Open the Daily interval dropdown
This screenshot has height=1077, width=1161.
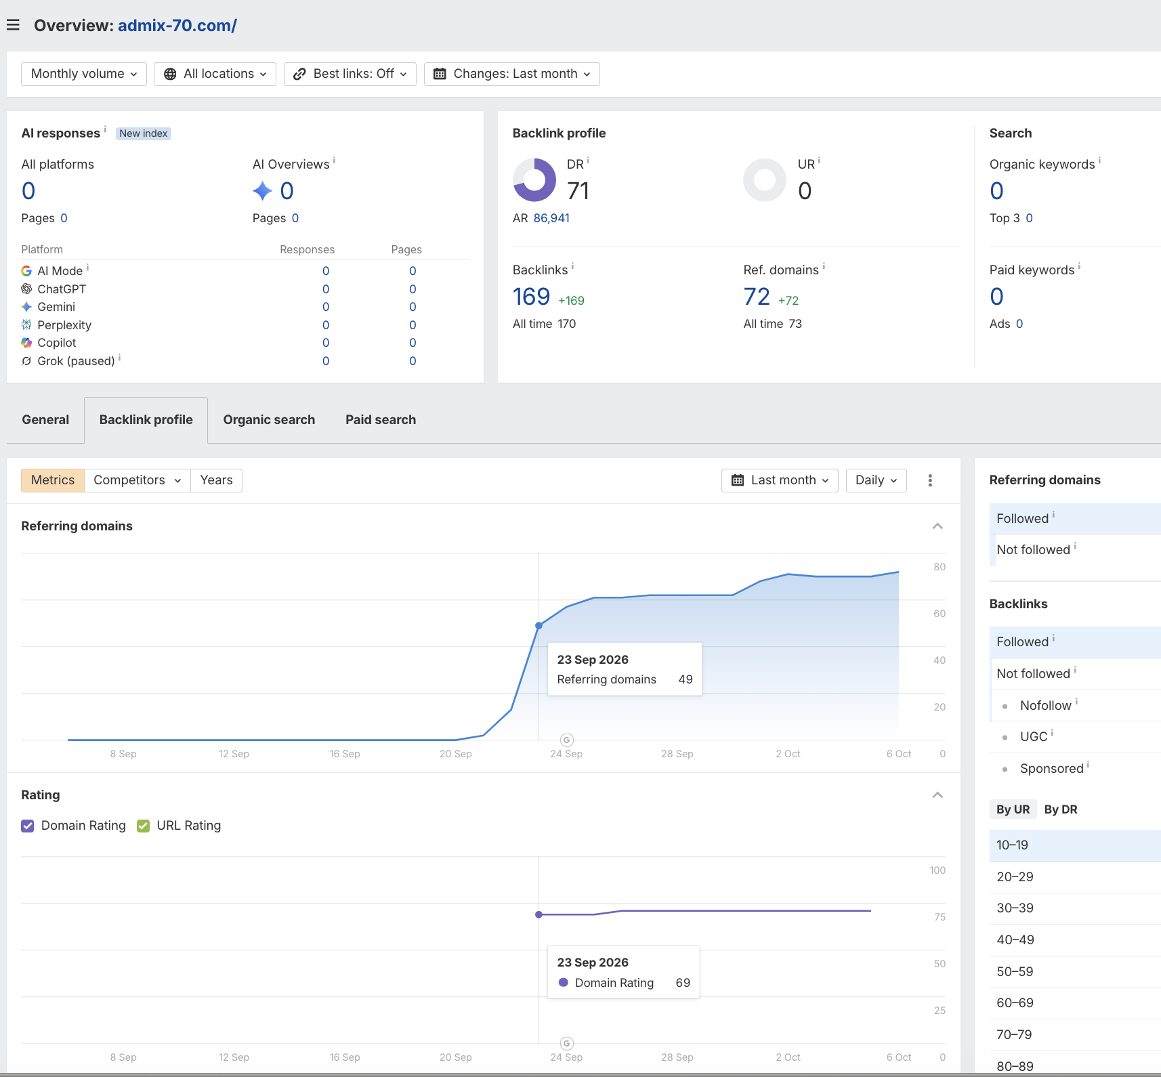pos(877,480)
